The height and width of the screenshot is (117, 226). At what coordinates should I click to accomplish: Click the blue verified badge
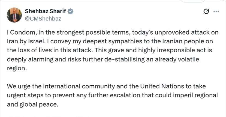click(70, 11)
